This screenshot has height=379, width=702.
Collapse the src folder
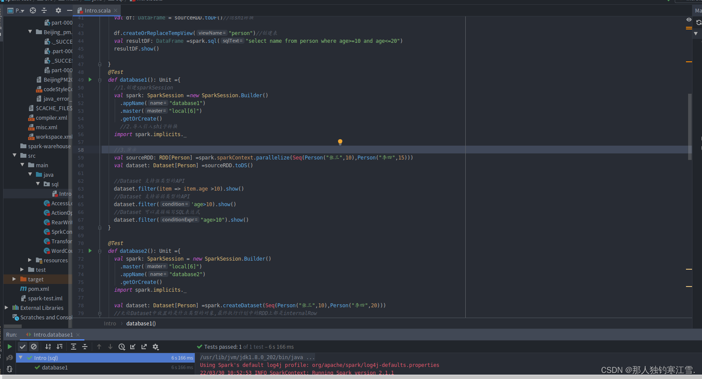coord(14,155)
